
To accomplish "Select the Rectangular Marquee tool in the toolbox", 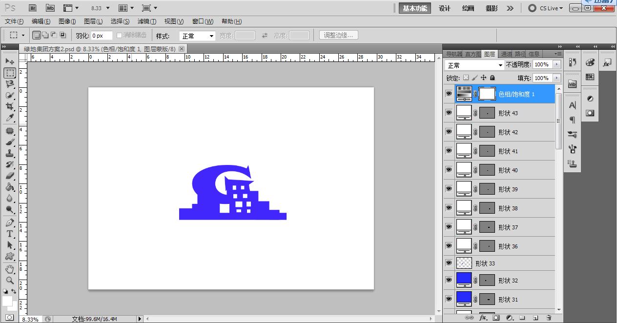I will pyautogui.click(x=10, y=73).
